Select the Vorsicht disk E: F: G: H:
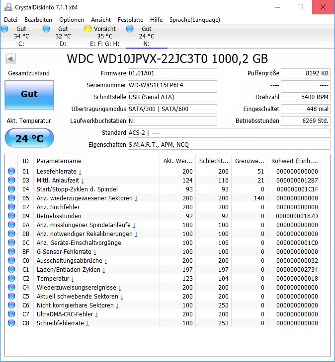Viewport: 335px width, 362px height. [104, 36]
